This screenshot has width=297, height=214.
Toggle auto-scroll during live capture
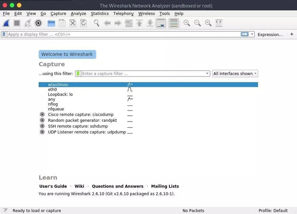[x=161, y=23]
